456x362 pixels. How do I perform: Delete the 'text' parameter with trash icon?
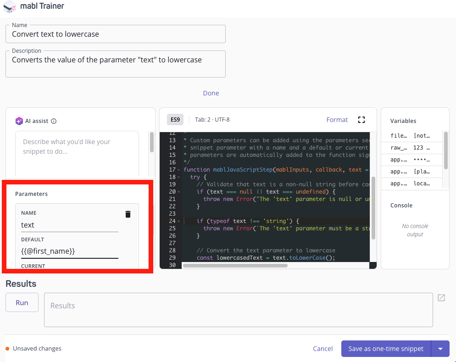[x=128, y=214]
